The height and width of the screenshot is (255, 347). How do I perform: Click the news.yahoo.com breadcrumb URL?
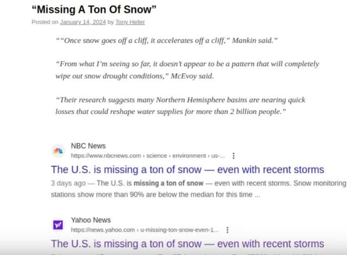pyautogui.click(x=145, y=230)
